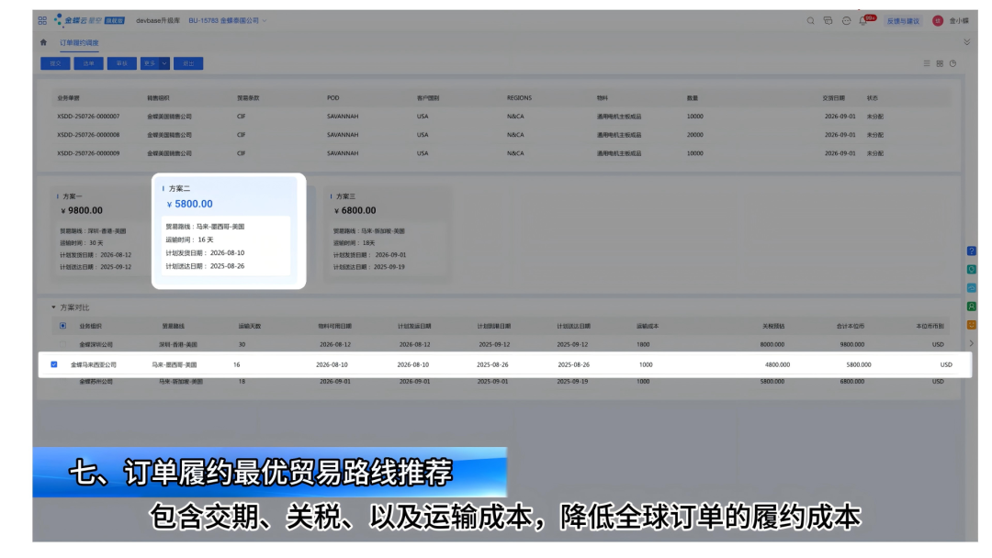Open the green contact icon in right sidebar

pos(972,306)
